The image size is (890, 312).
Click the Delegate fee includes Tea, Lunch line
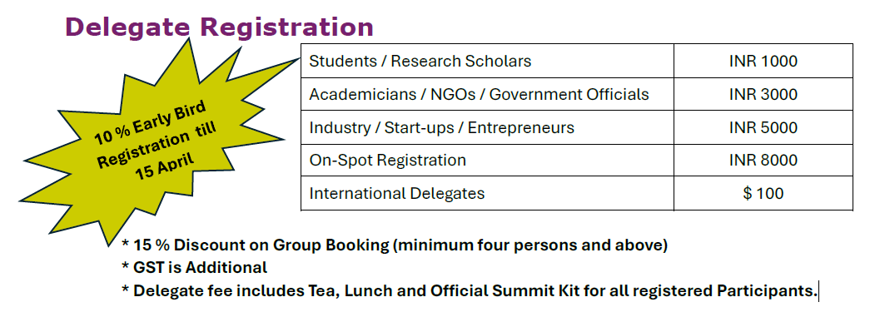[x=470, y=291]
